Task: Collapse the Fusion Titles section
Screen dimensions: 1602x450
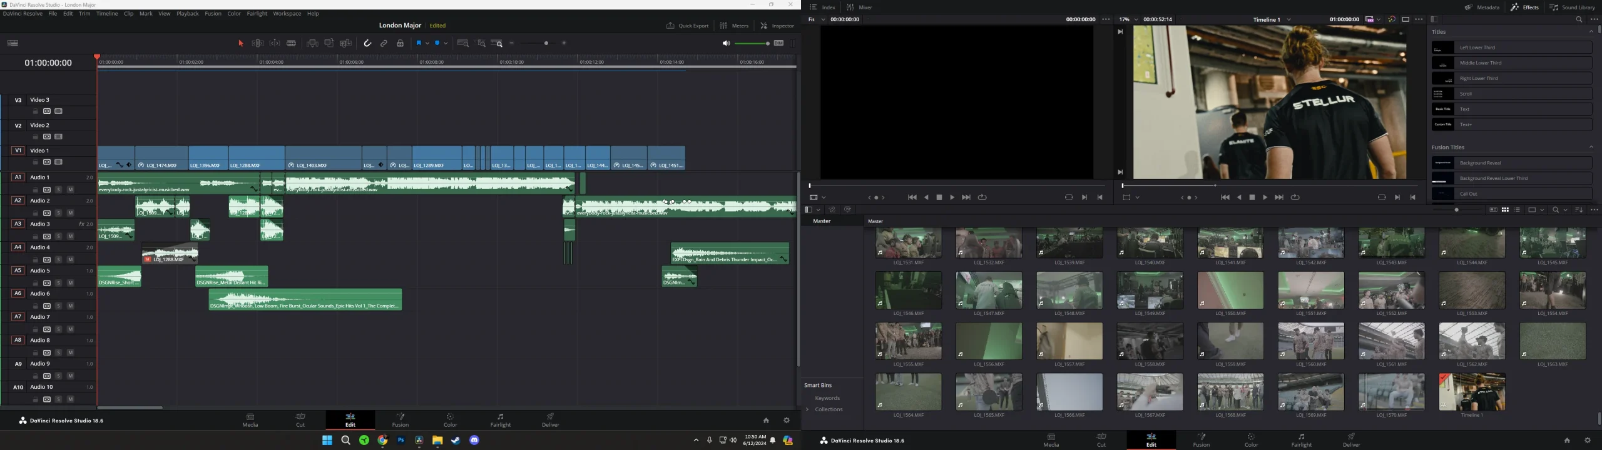Action: pyautogui.click(x=1591, y=147)
